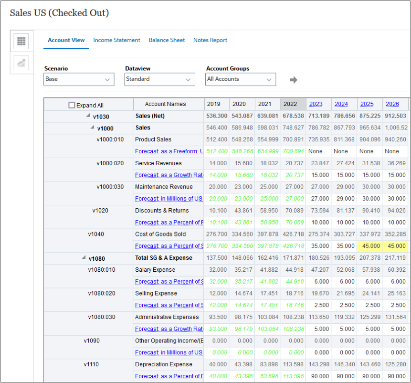The height and width of the screenshot is (383, 411).
Task: Switch to the Income Statement tab
Action: (116, 40)
